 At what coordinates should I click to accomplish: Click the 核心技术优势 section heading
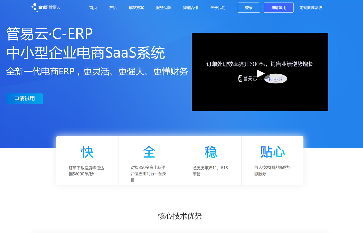click(x=180, y=216)
